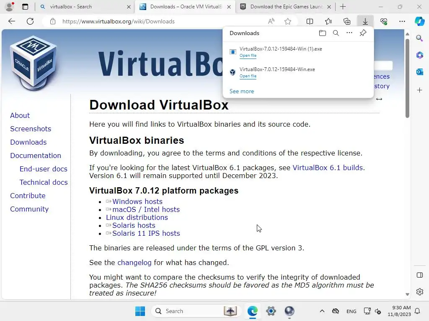
Task: Click See more in Downloads panel
Action: [242, 91]
